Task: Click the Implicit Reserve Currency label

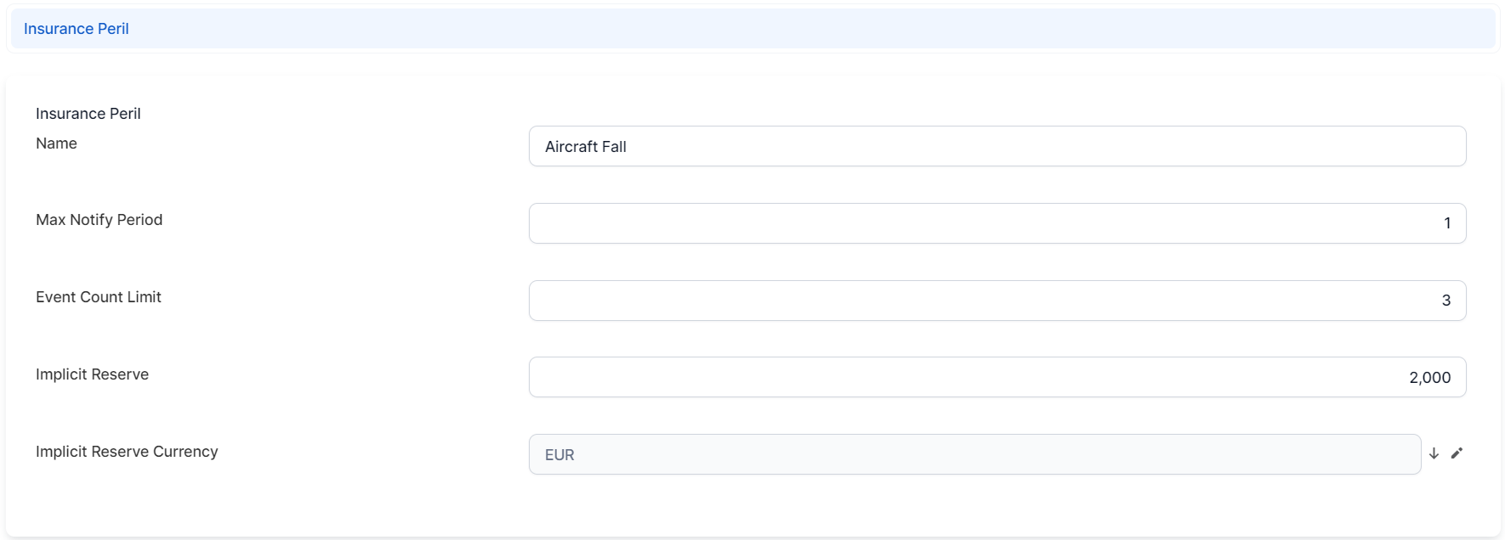Action: click(127, 452)
